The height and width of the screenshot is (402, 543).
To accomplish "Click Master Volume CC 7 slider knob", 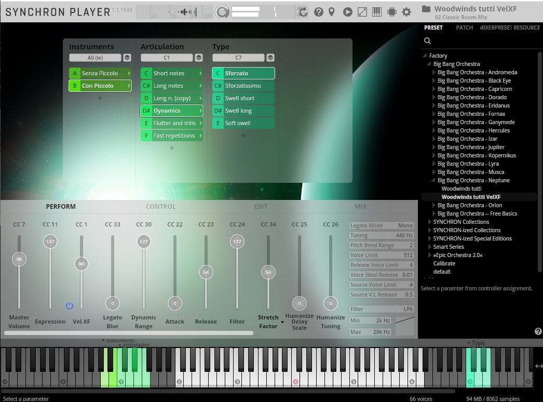I will (19, 259).
